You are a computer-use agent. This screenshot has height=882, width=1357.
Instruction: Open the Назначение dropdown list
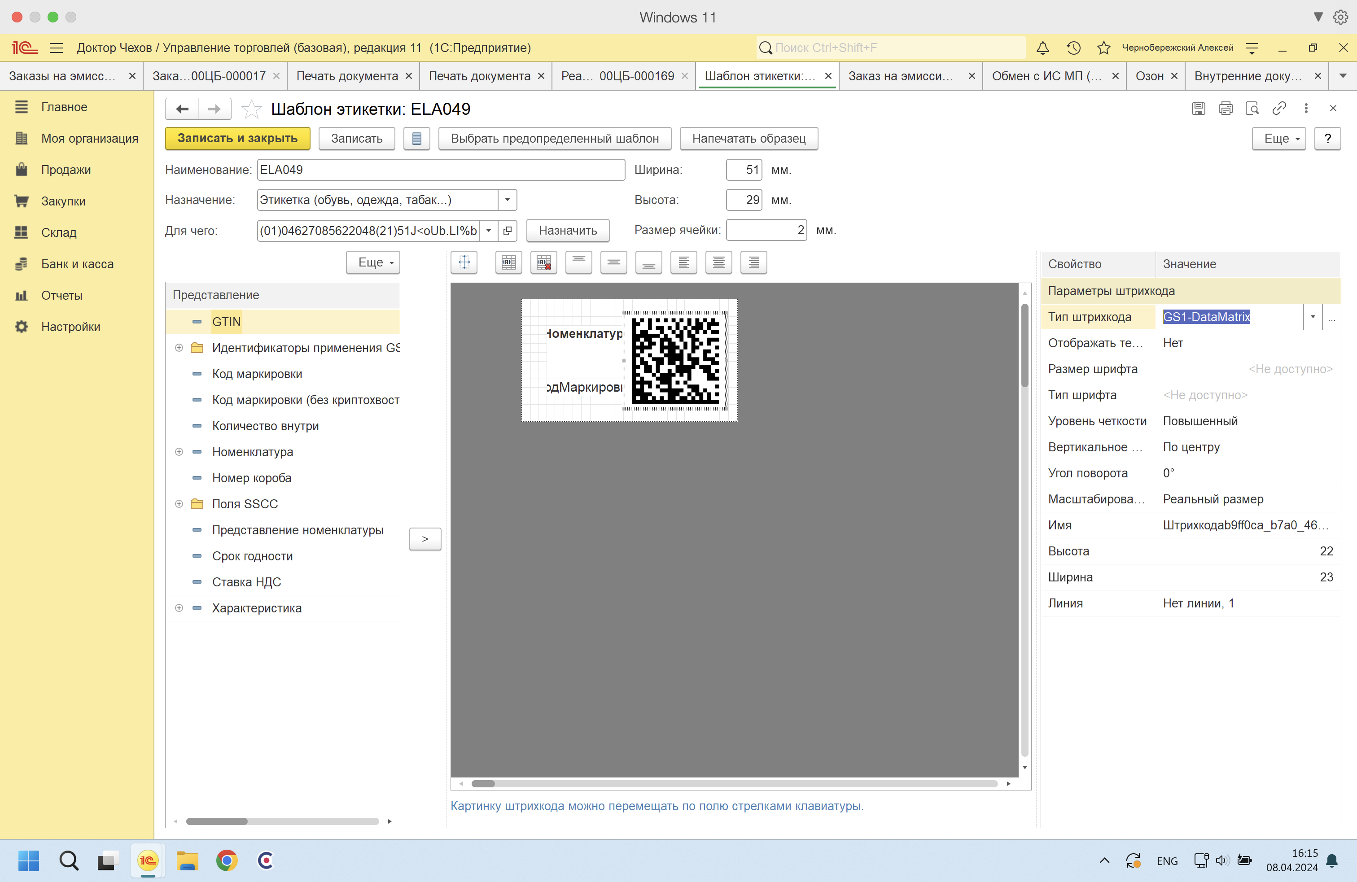point(507,200)
